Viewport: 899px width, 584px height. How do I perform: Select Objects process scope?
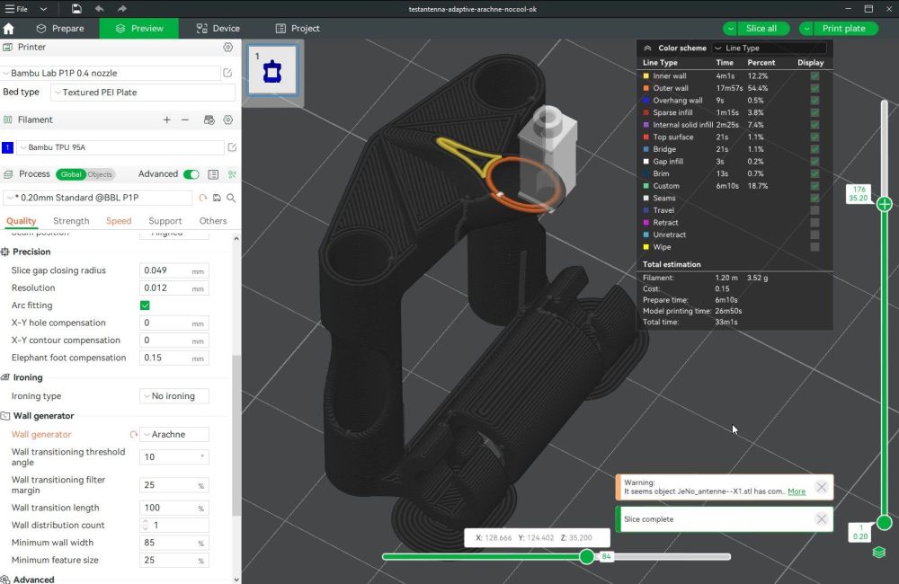click(100, 175)
